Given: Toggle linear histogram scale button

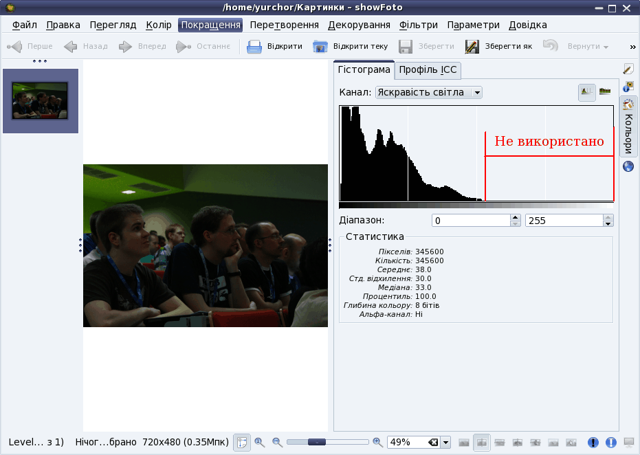Looking at the screenshot, I should pyautogui.click(x=586, y=91).
